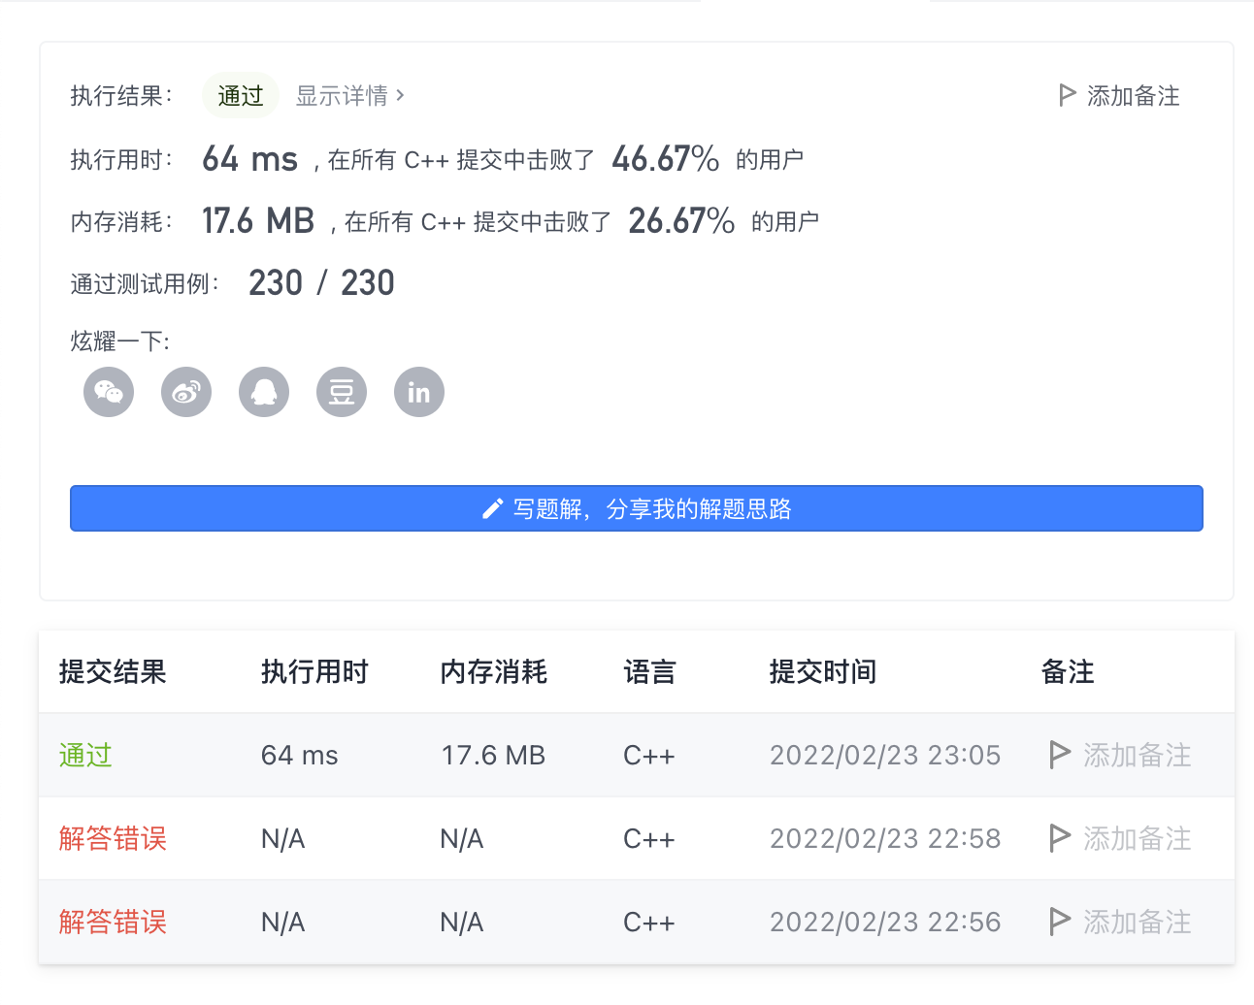1254x1005 pixels.
Task: Share result via Douban icon
Action: point(342,392)
